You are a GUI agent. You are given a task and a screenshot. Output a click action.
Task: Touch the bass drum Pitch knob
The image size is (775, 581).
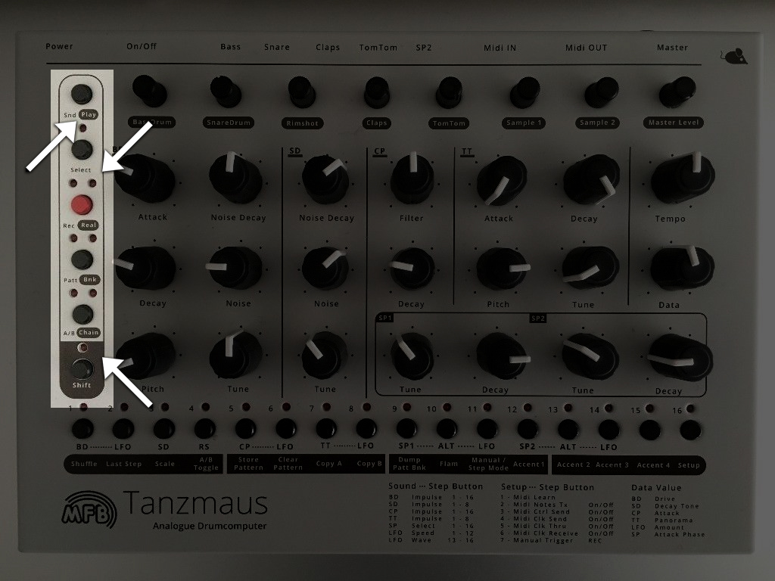[145, 357]
